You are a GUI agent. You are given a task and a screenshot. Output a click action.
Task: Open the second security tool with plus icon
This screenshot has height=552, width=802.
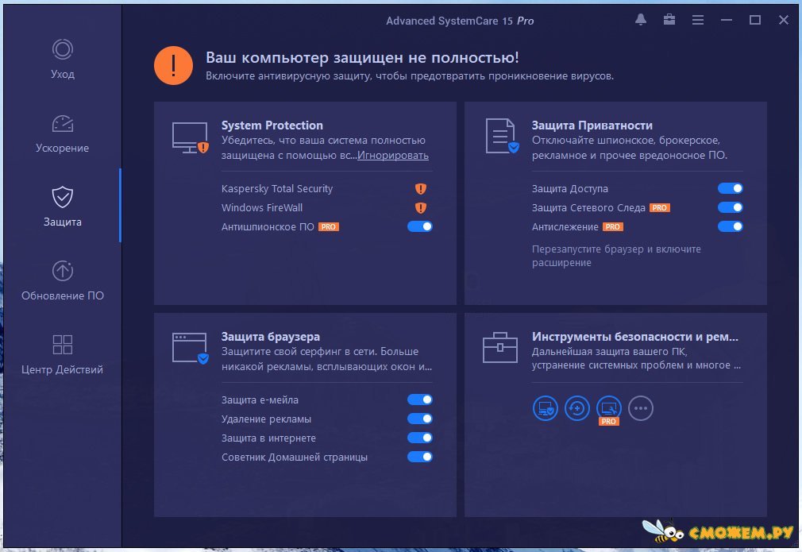(577, 409)
